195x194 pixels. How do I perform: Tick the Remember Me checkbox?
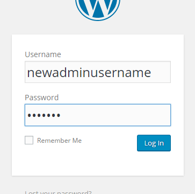[x=29, y=140]
